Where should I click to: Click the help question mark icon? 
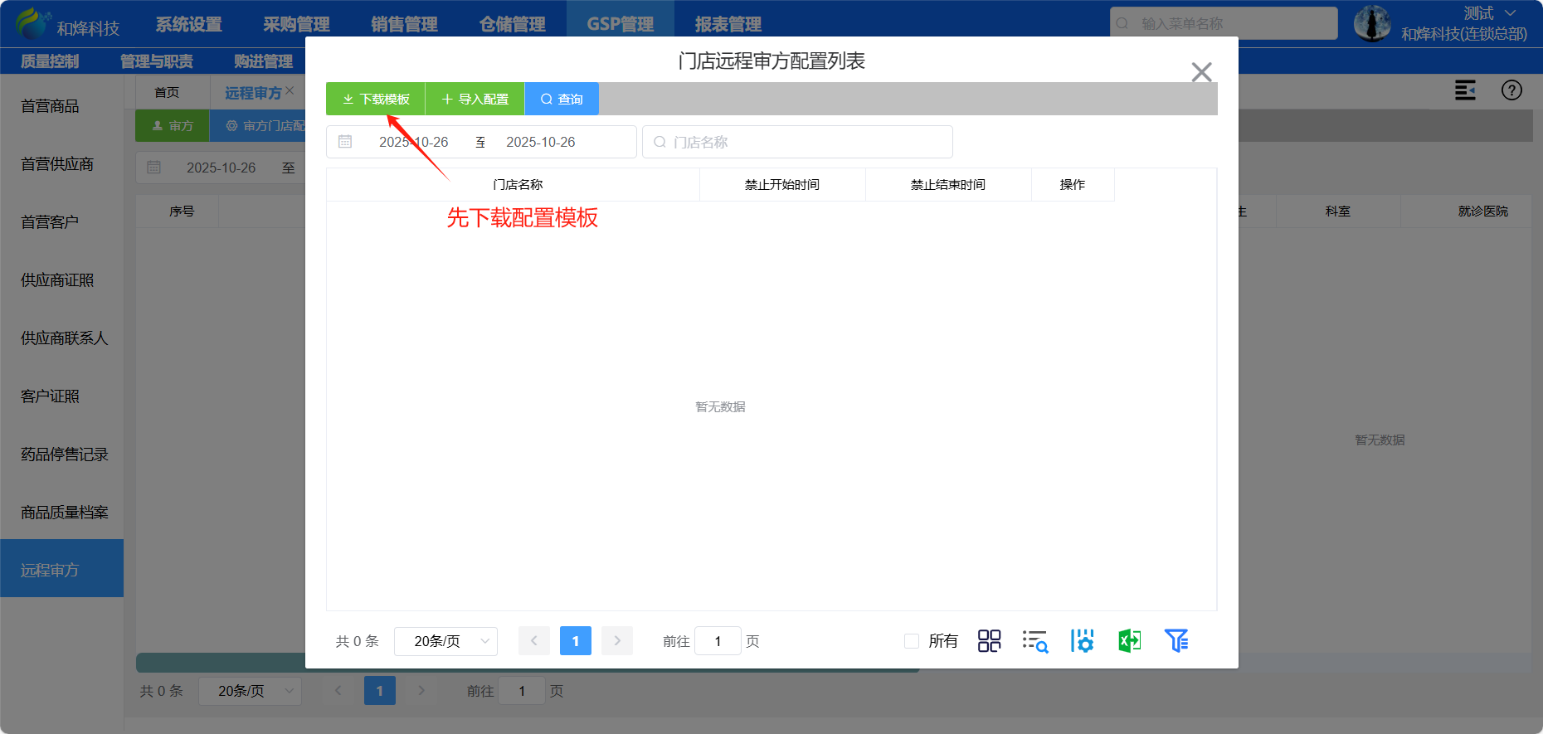[x=1511, y=90]
